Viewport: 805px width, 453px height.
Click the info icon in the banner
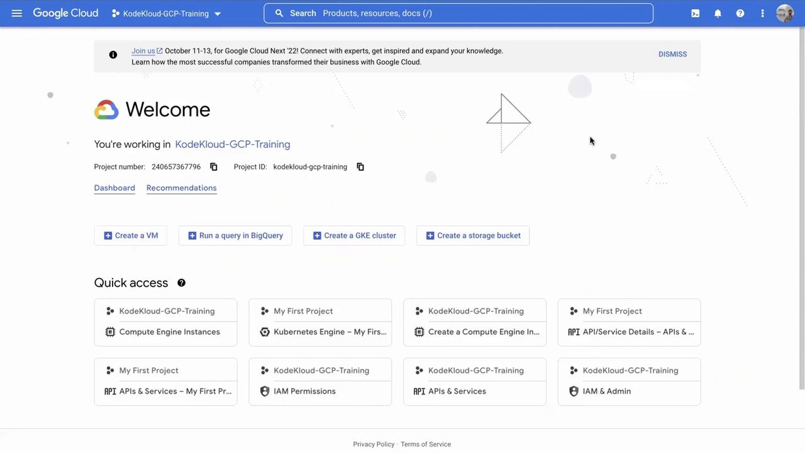[113, 55]
